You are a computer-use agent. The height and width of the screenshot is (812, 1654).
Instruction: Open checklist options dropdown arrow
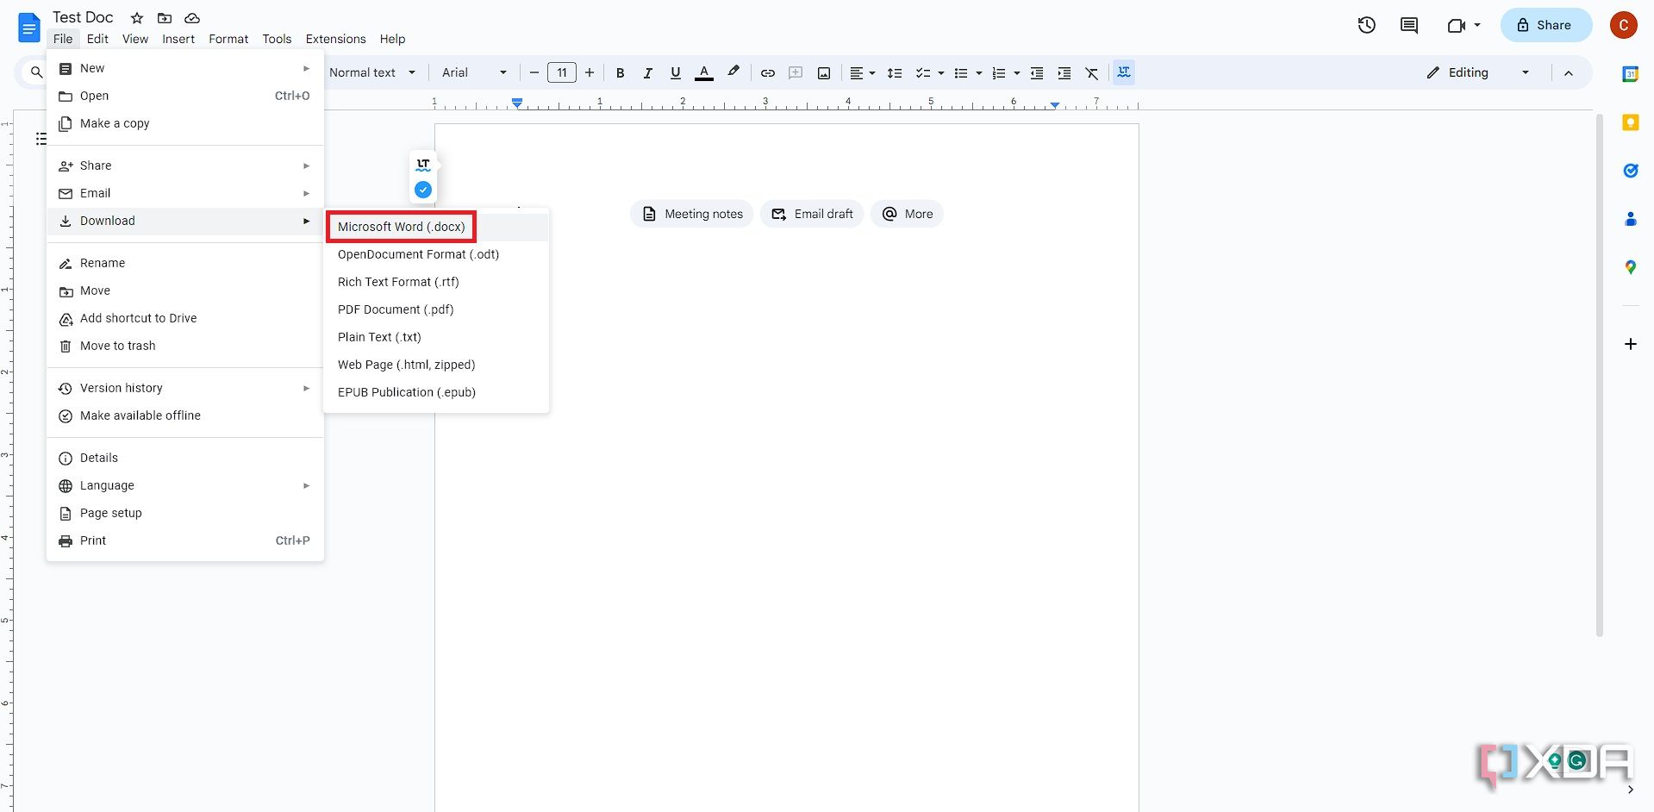pyautogui.click(x=940, y=72)
